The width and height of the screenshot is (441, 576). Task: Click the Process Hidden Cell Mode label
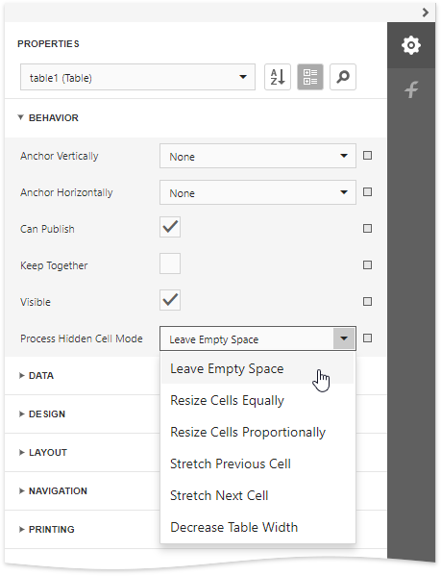82,338
